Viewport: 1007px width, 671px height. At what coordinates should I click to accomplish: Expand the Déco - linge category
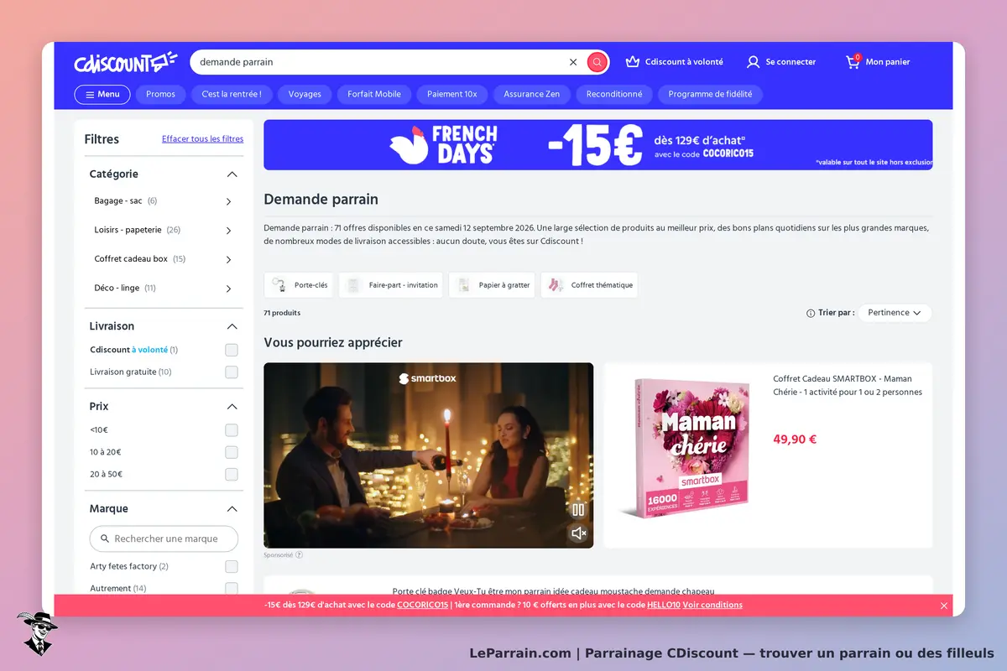pos(229,288)
